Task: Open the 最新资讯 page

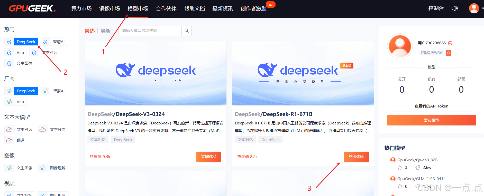Action: point(223,8)
